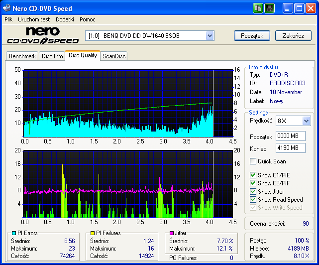The width and height of the screenshot is (319, 265).
Task: Click the PI Errors Całość value 74264
Action: point(67,256)
